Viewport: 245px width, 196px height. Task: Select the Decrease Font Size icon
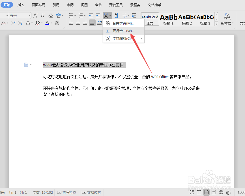pos(42,16)
